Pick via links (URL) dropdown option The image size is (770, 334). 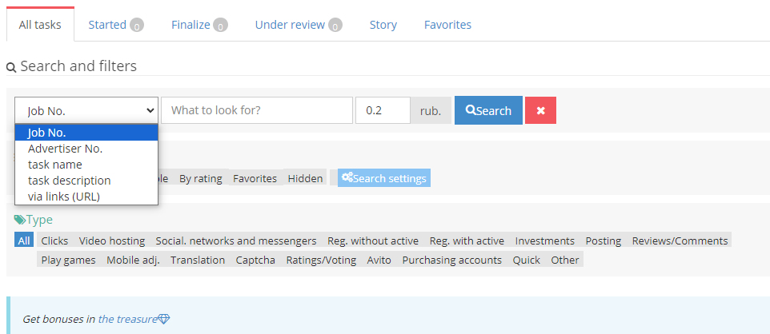63,197
